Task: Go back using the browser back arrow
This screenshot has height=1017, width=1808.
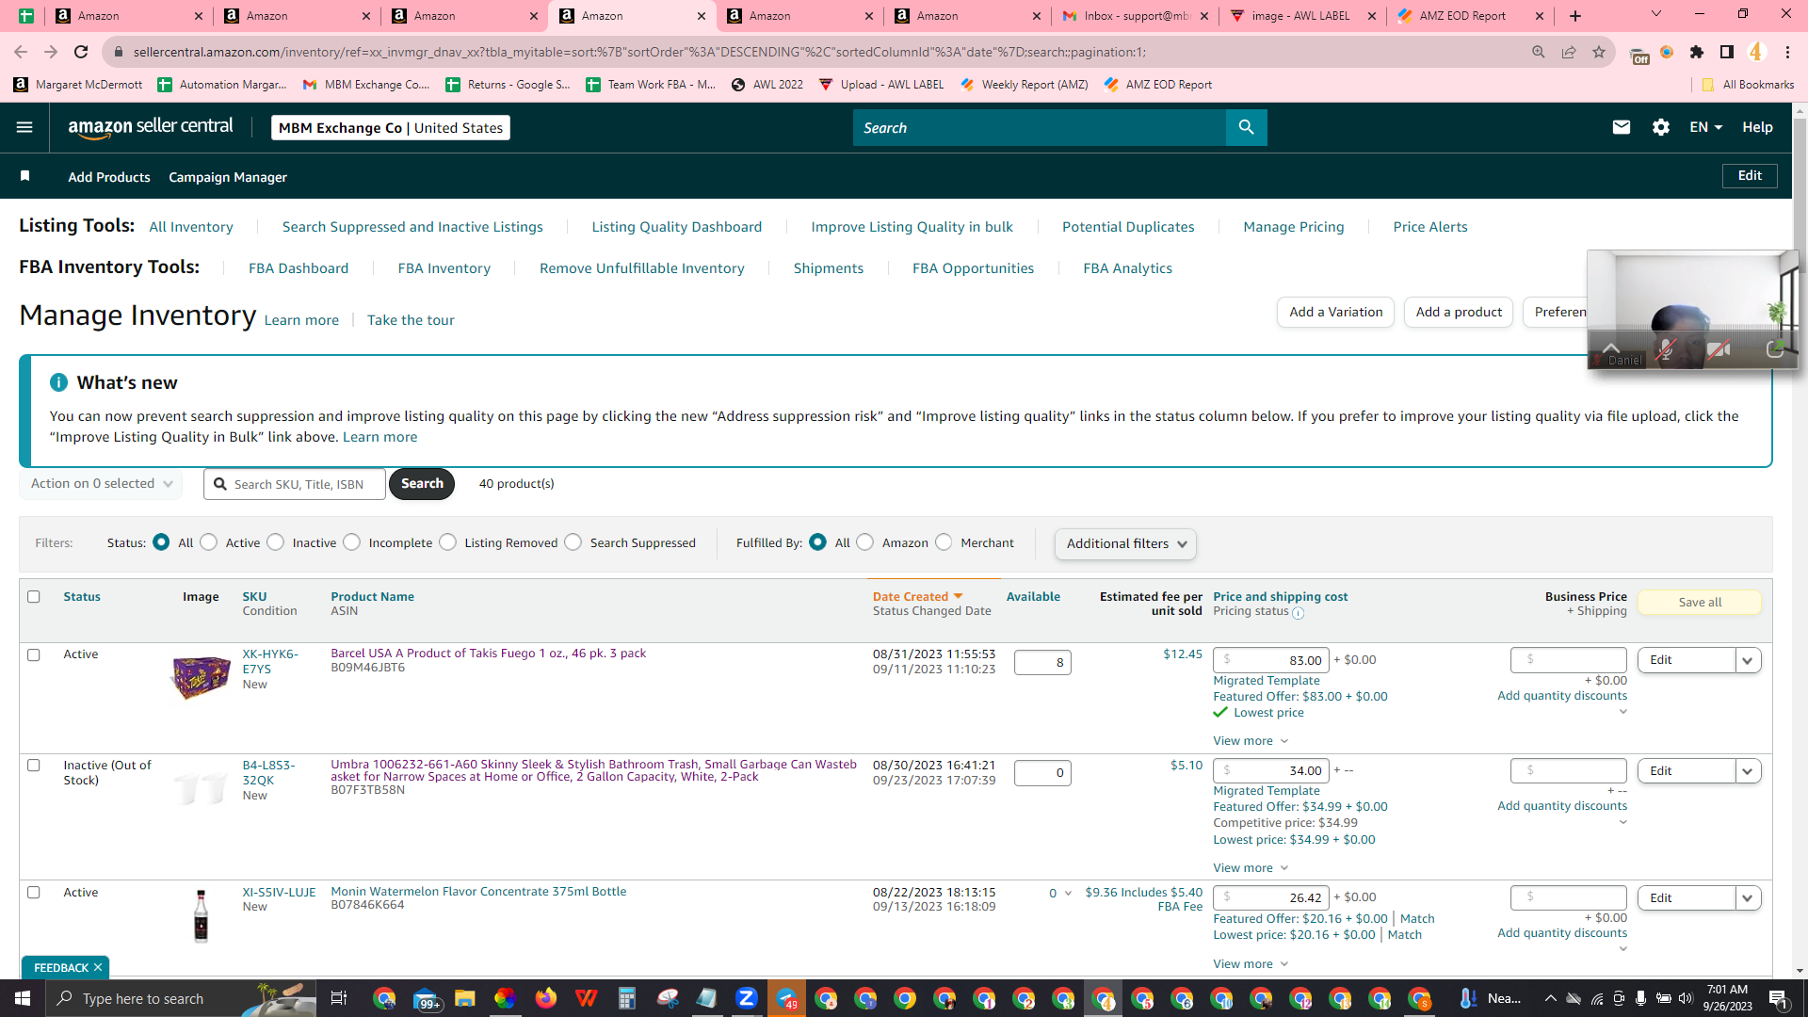Action: [x=21, y=52]
